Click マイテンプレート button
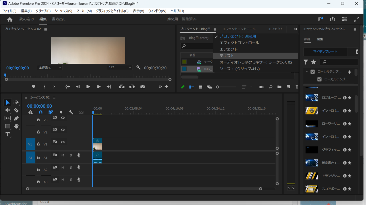This screenshot has height=205, width=366. [x=325, y=52]
